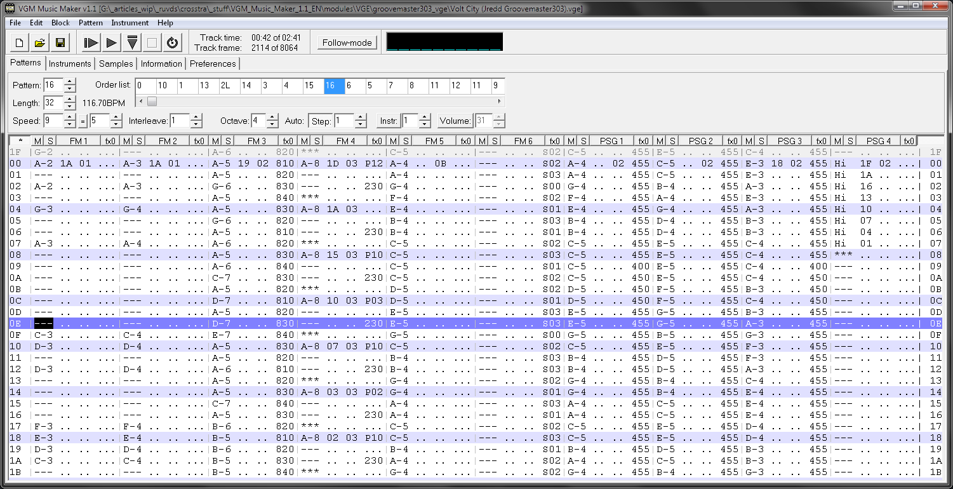Save the module with the floppy disk icon
Screen dimensions: 953x489
click(60, 43)
